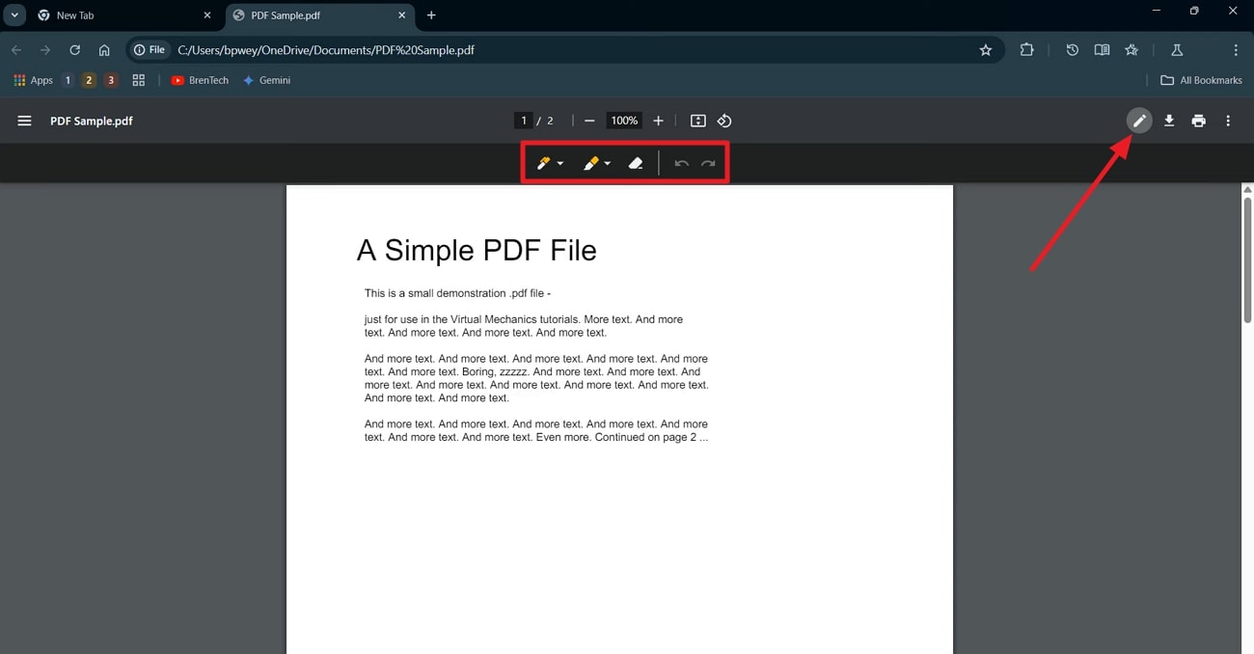Open bookmark labeled 2
1254x654 pixels.
[x=89, y=80]
